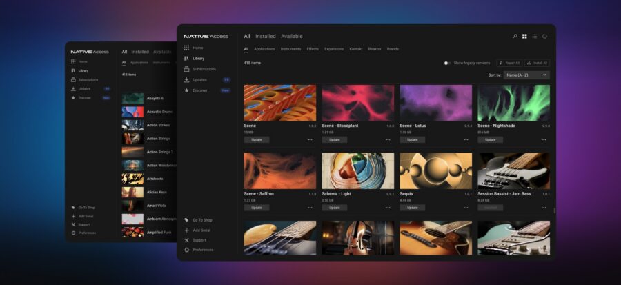The height and width of the screenshot is (285, 621).
Task: Open more options for Scene - Saffron
Action: (310, 208)
